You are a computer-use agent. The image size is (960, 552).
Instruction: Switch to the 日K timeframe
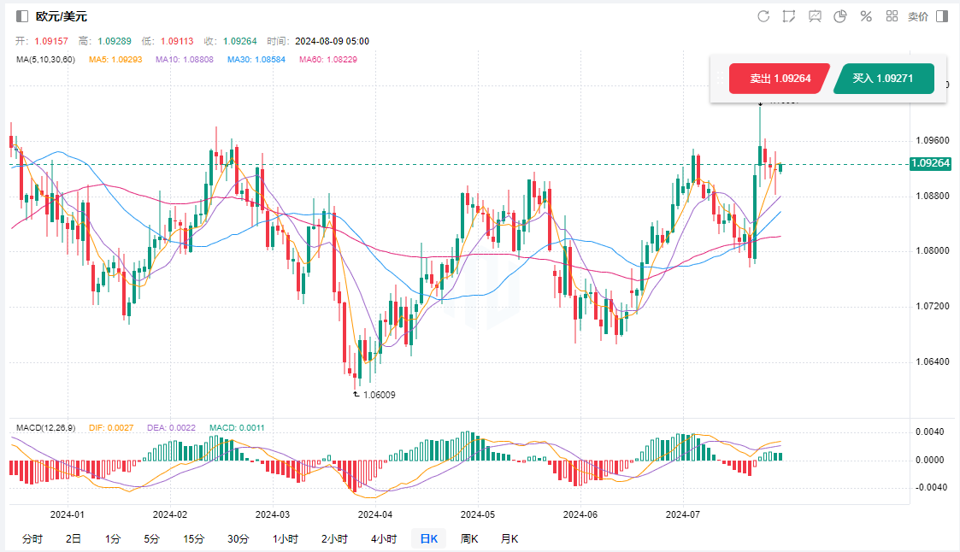[427, 538]
